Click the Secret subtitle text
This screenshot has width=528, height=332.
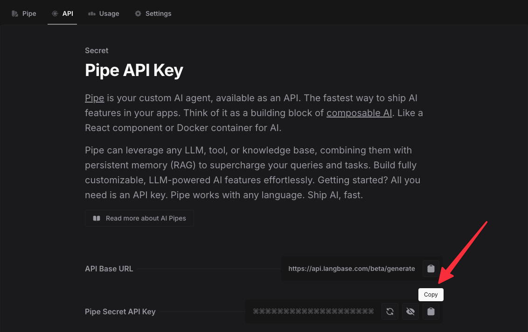point(97,50)
